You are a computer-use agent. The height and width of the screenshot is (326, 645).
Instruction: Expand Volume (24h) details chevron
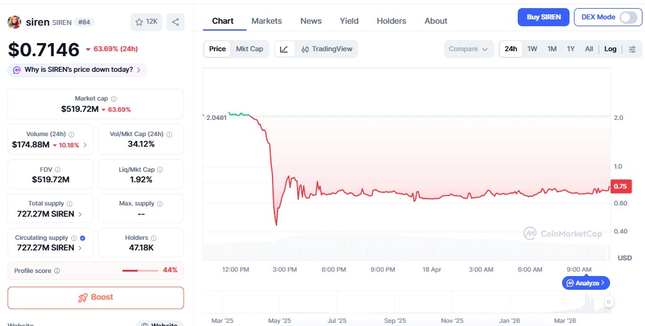pyautogui.click(x=85, y=145)
